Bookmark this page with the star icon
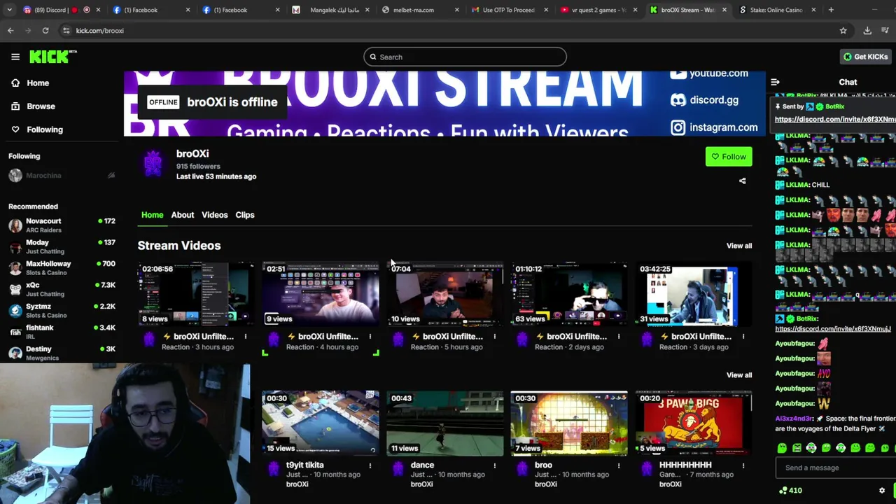Screen dimensions: 896x504 point(843,31)
